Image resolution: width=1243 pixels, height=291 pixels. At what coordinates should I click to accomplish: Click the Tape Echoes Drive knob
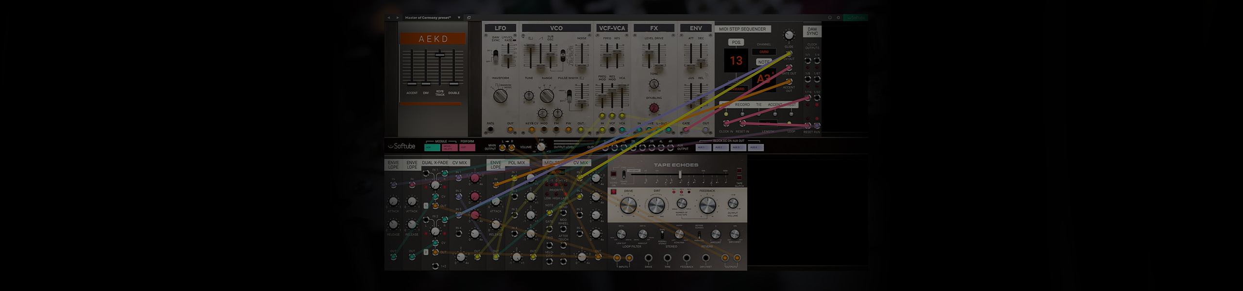[x=628, y=206]
